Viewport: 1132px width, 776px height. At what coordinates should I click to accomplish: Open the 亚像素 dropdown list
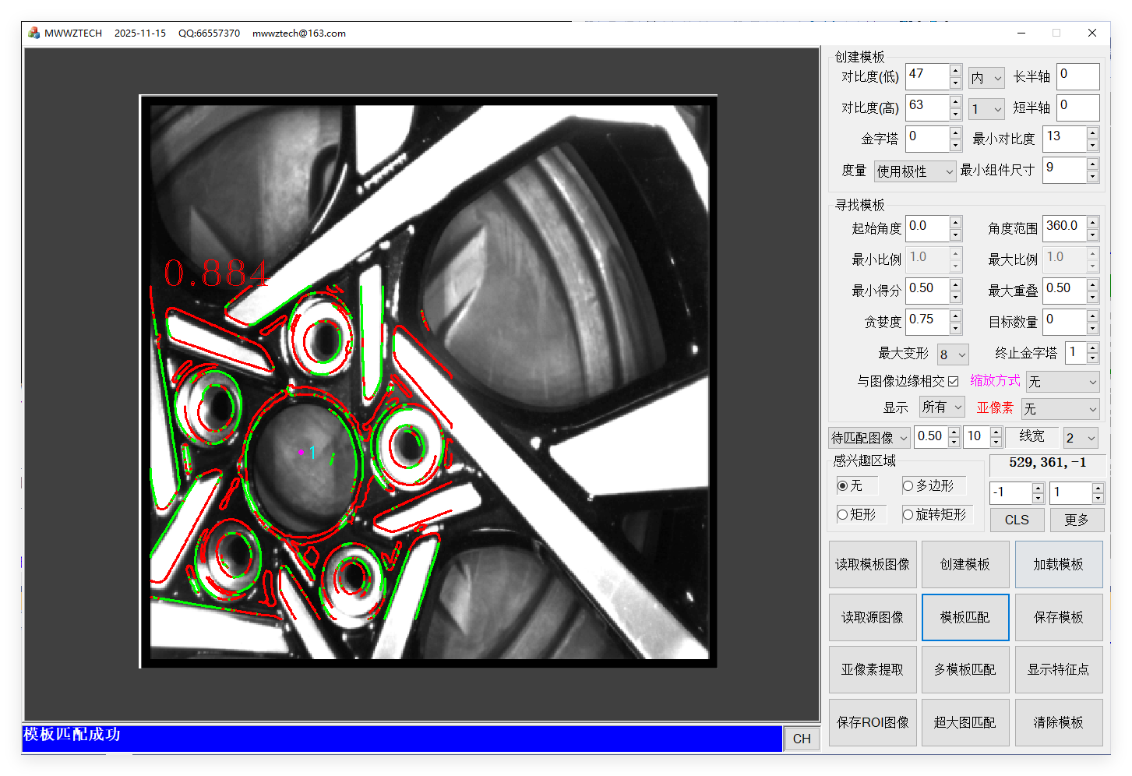(1060, 409)
